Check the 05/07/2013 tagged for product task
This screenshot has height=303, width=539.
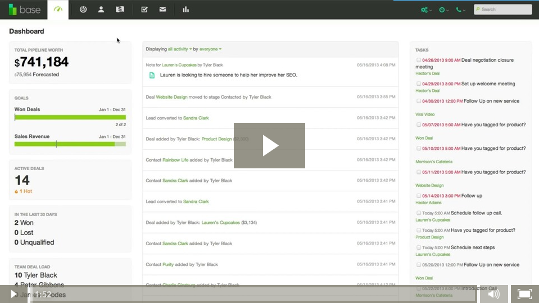[x=418, y=125]
